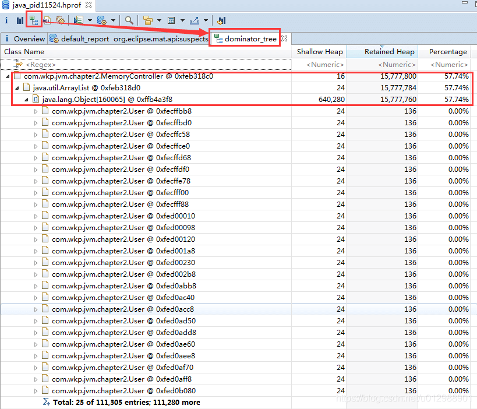Image resolution: width=477 pixels, height=409 pixels.
Task: Collapse the java.util.ArrayList @ 0xfeb318d0 node
Action: click(x=17, y=88)
